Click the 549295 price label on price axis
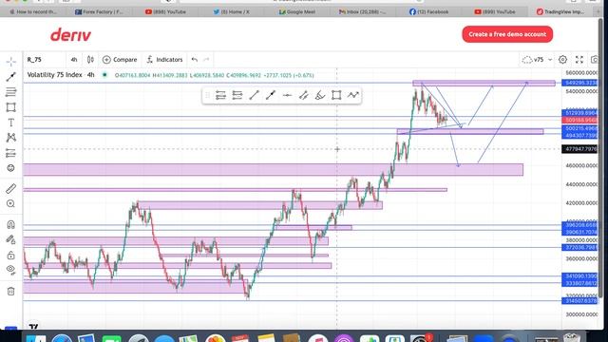The width and height of the screenshot is (608, 342). 579,83
